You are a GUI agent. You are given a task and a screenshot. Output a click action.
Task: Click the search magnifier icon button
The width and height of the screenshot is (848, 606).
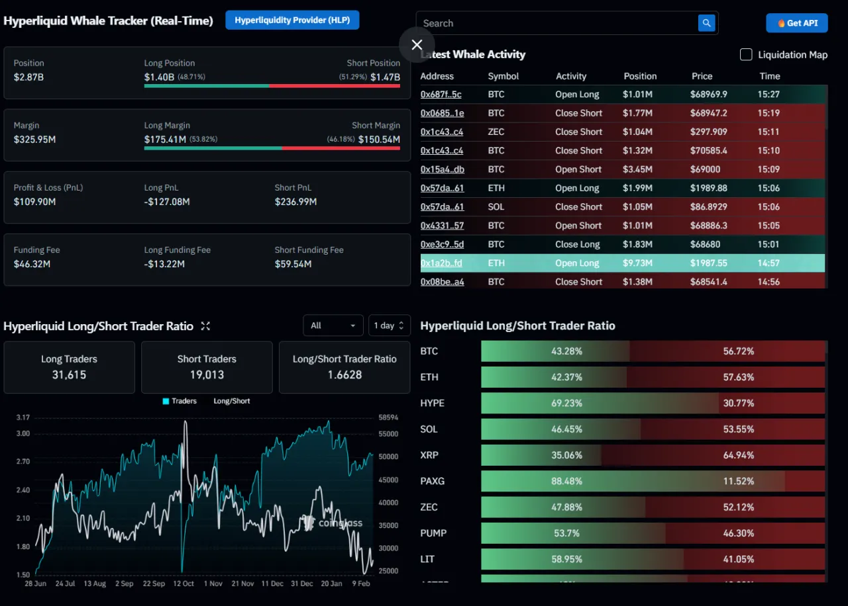(x=706, y=23)
